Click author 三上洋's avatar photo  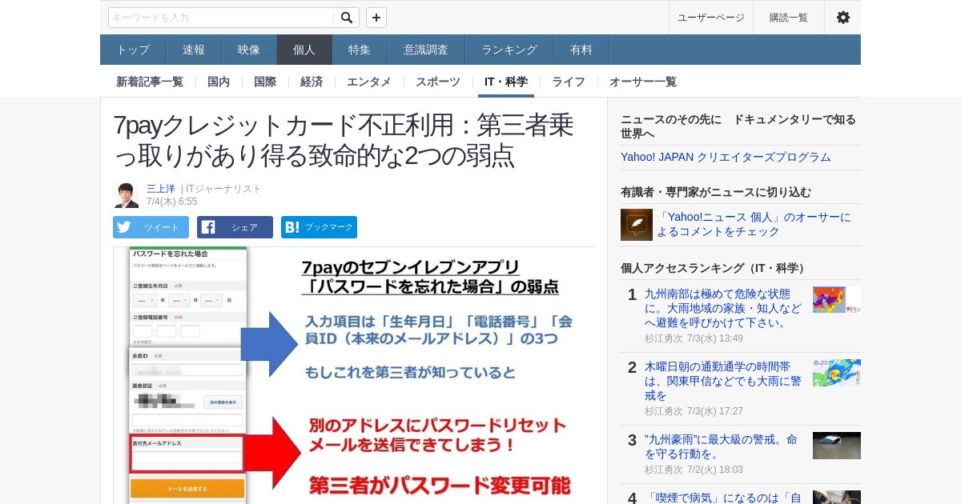point(126,194)
